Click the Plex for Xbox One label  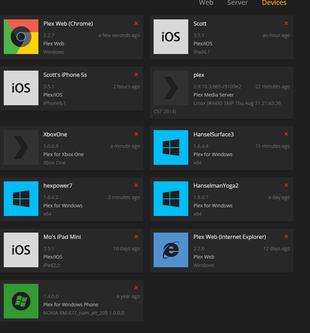64,155
